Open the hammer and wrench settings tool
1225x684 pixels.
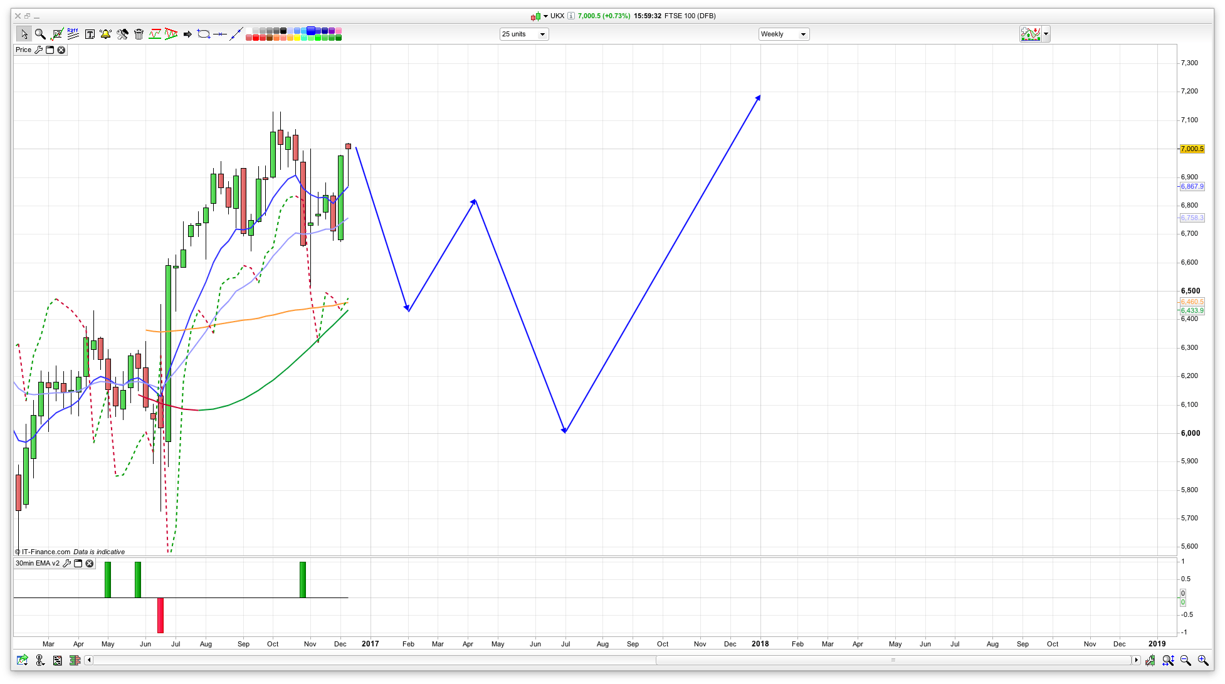tap(122, 34)
